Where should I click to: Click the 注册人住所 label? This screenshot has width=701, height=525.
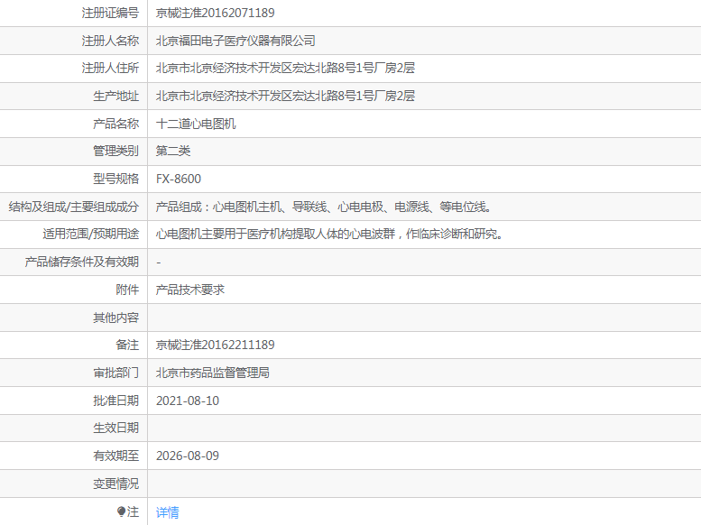coord(110,69)
